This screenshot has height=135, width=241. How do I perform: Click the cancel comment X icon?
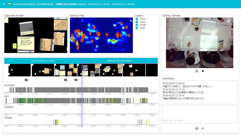point(203,128)
